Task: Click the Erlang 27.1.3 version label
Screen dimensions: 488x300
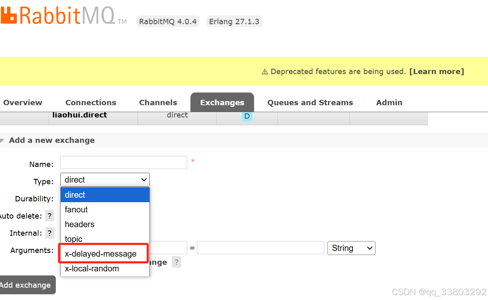Action: (x=234, y=21)
